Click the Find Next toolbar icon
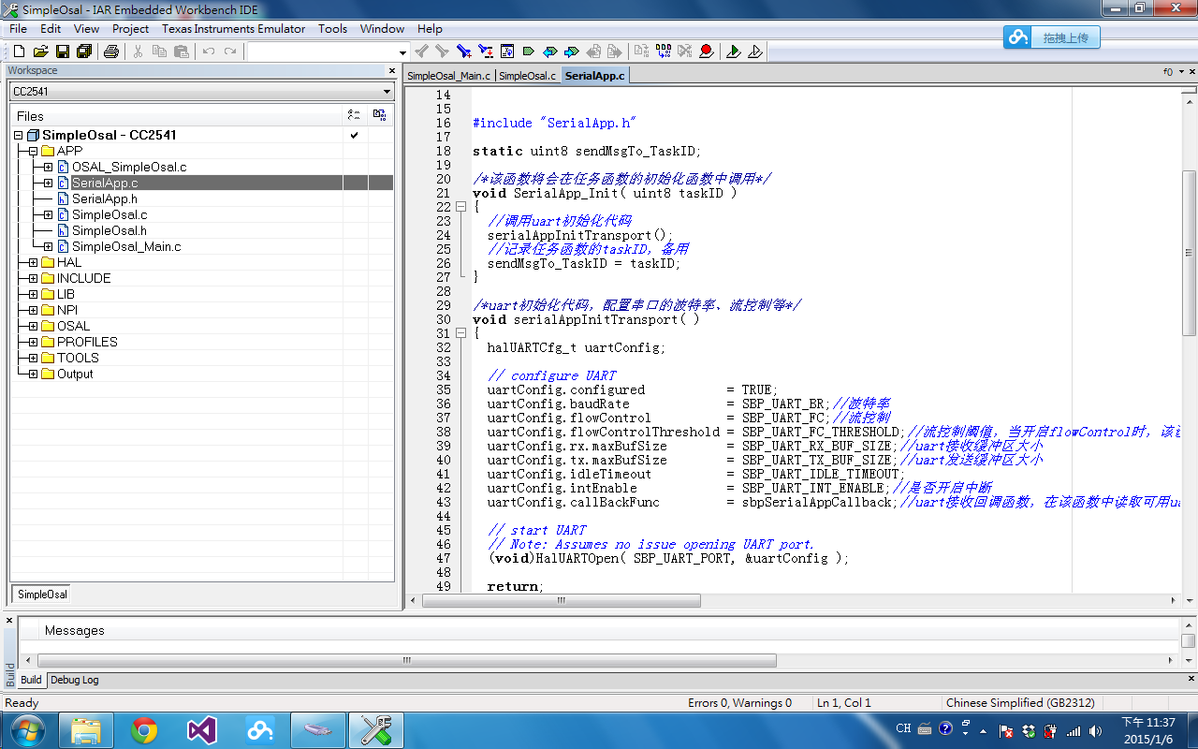1198x749 pixels. (x=442, y=51)
